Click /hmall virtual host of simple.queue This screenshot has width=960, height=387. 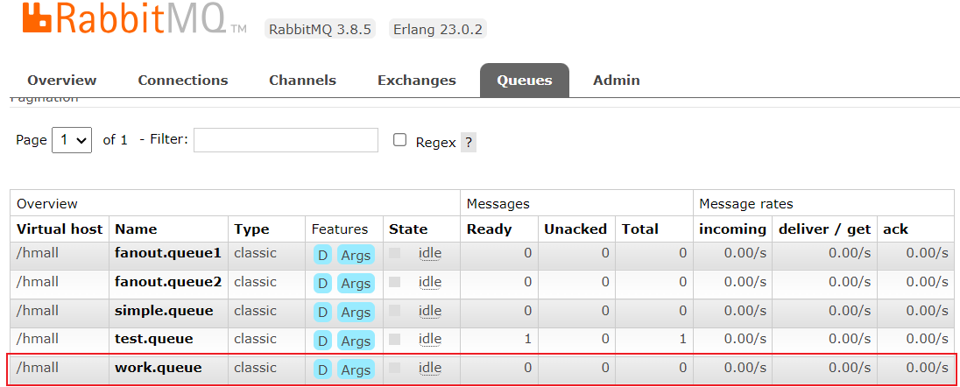[38, 311]
